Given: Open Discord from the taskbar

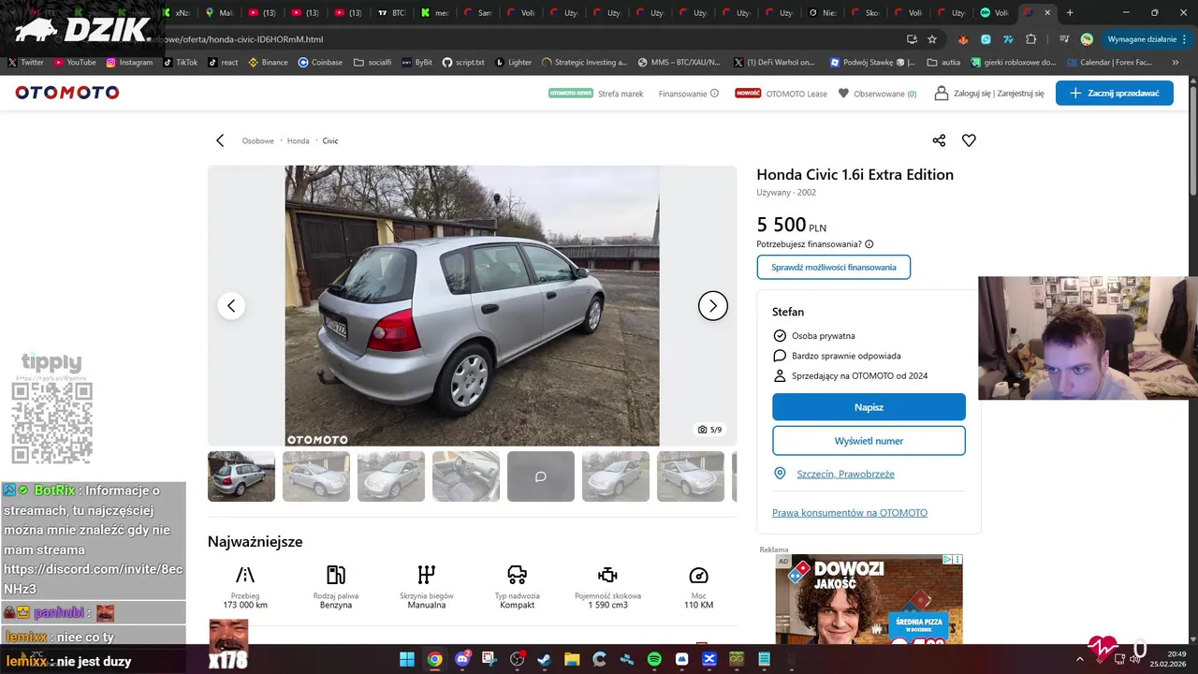Looking at the screenshot, I should (x=462, y=659).
